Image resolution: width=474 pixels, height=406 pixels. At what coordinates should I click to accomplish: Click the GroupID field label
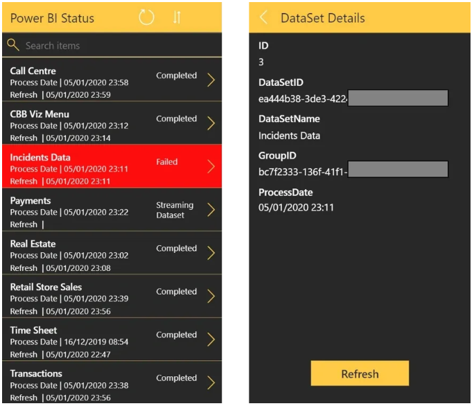(277, 156)
